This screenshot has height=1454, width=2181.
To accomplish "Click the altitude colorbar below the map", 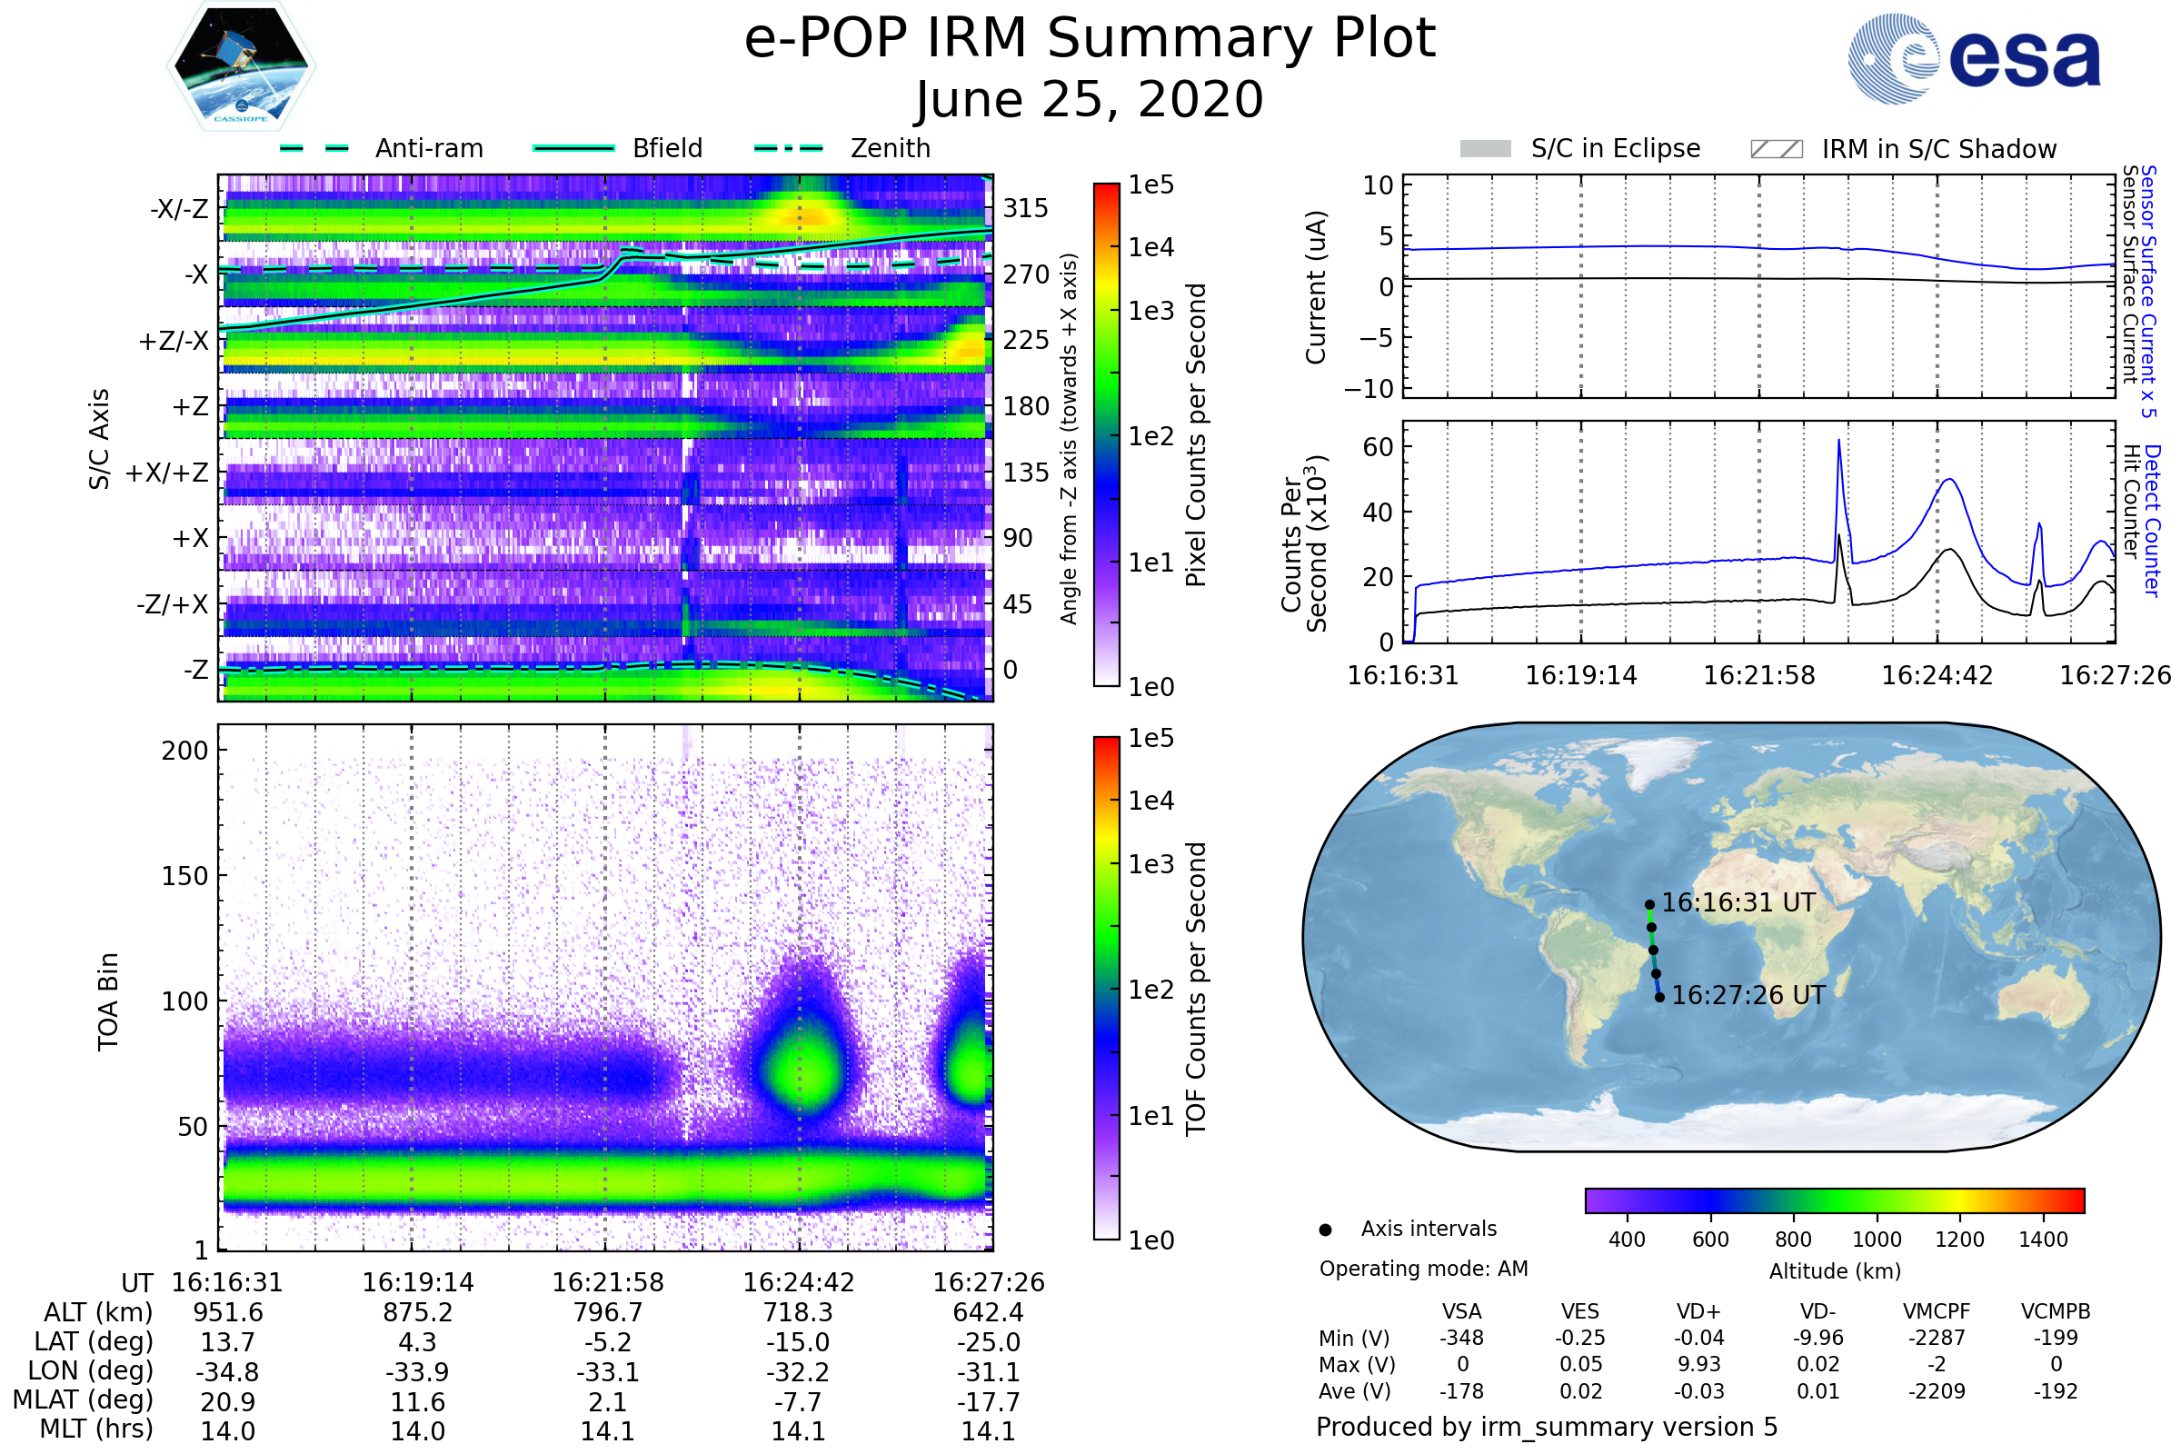I will point(1834,1200).
